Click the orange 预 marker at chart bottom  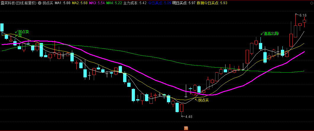coord(186,128)
